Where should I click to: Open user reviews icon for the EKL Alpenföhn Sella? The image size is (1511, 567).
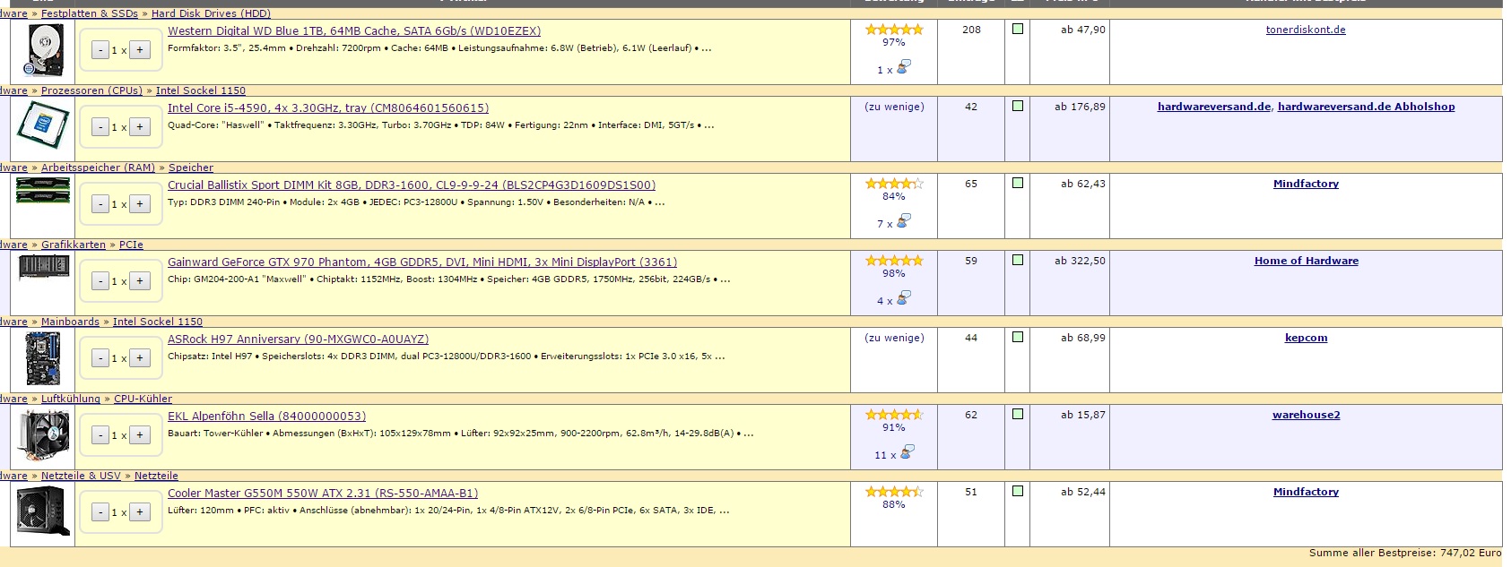click(907, 452)
